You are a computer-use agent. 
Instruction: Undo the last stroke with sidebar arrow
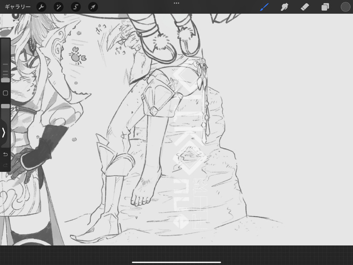click(5, 154)
